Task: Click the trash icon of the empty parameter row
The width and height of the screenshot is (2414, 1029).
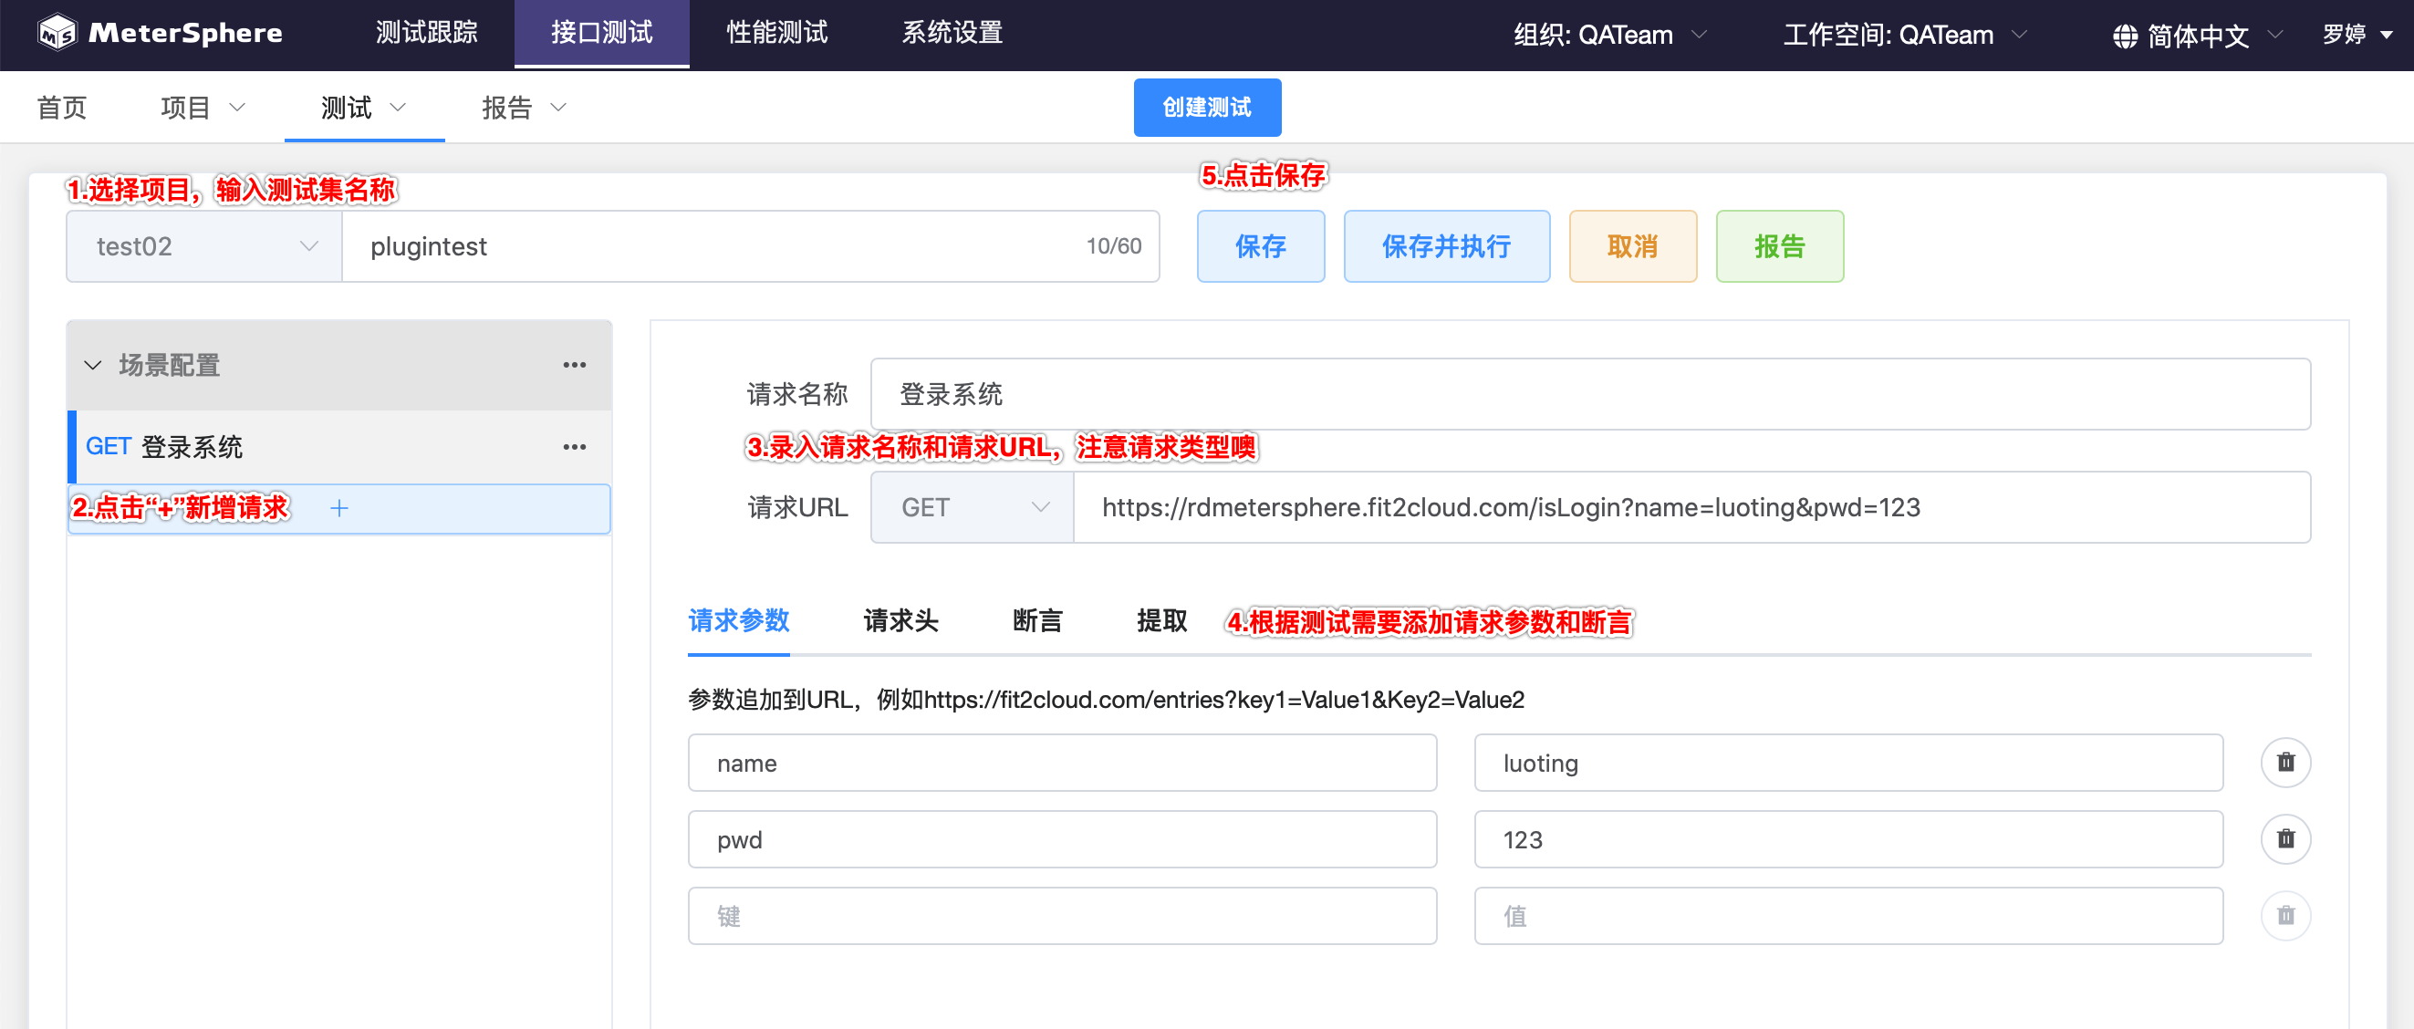Action: click(2285, 916)
